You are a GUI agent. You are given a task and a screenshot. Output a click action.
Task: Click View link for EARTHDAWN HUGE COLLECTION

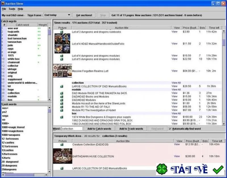click(177, 156)
